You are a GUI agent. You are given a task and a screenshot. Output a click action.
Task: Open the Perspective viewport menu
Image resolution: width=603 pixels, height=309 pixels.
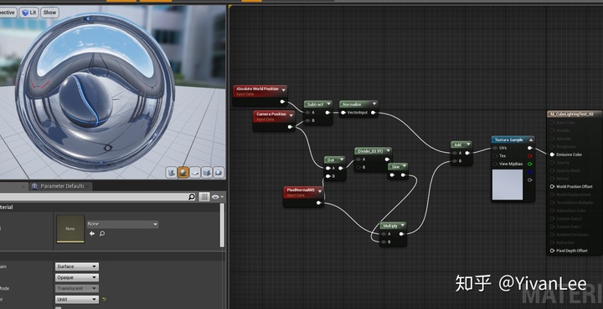(x=8, y=13)
